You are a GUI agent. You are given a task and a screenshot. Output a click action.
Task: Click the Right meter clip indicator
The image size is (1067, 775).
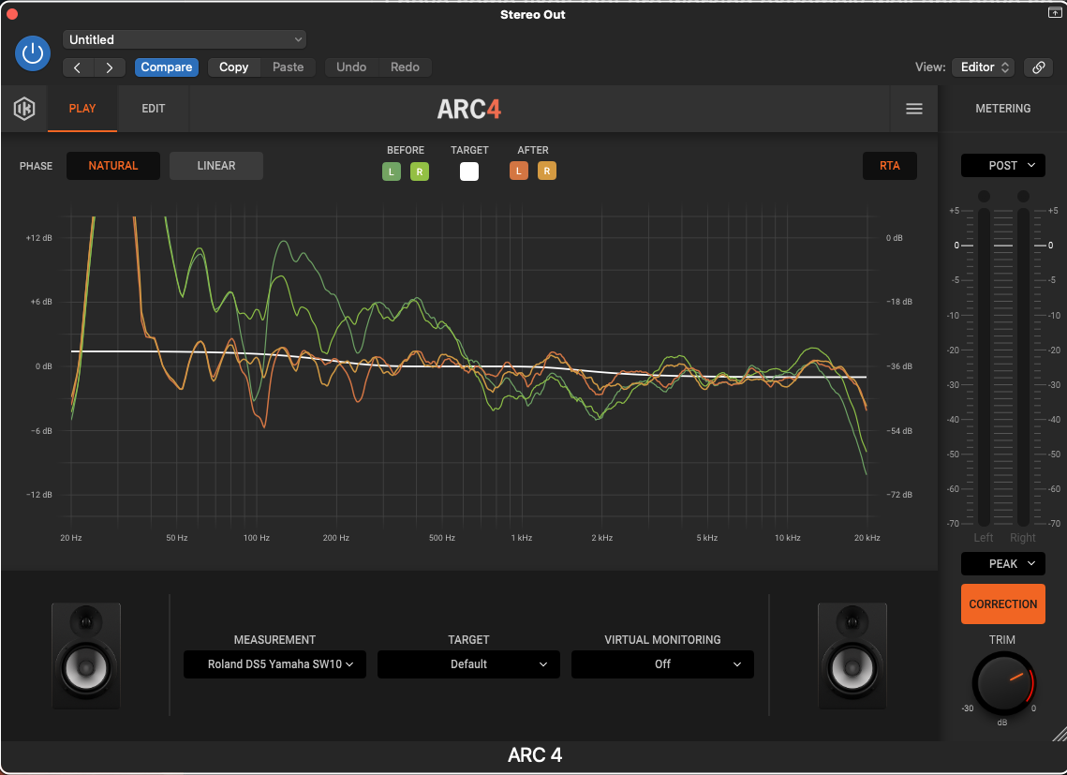1024,196
